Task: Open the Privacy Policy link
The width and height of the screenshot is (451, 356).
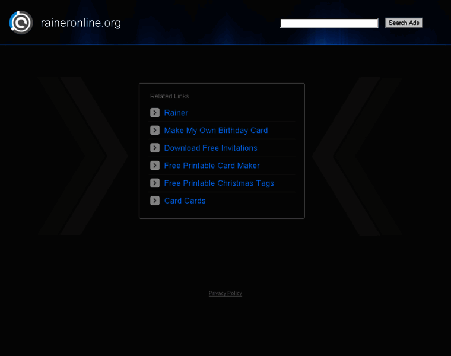Action: pos(225,293)
